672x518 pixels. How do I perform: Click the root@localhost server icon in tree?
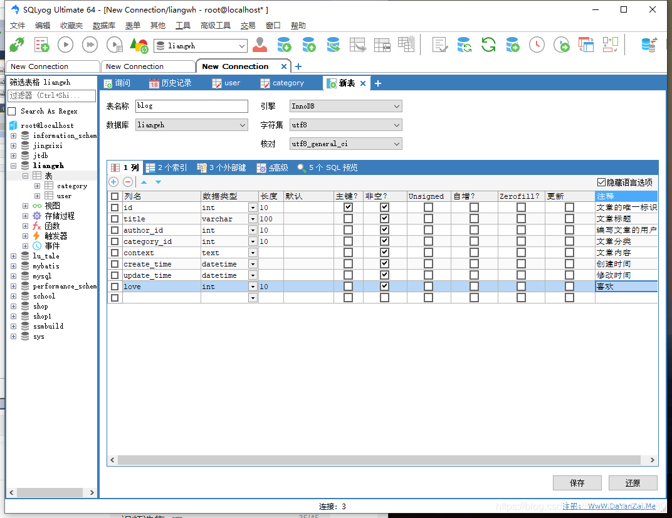tap(14, 125)
